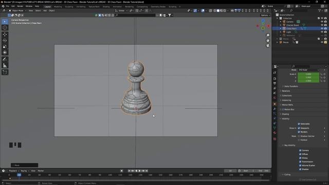The image size is (329, 185).
Task: Expand the Delta Transform panel
Action: pos(290,86)
